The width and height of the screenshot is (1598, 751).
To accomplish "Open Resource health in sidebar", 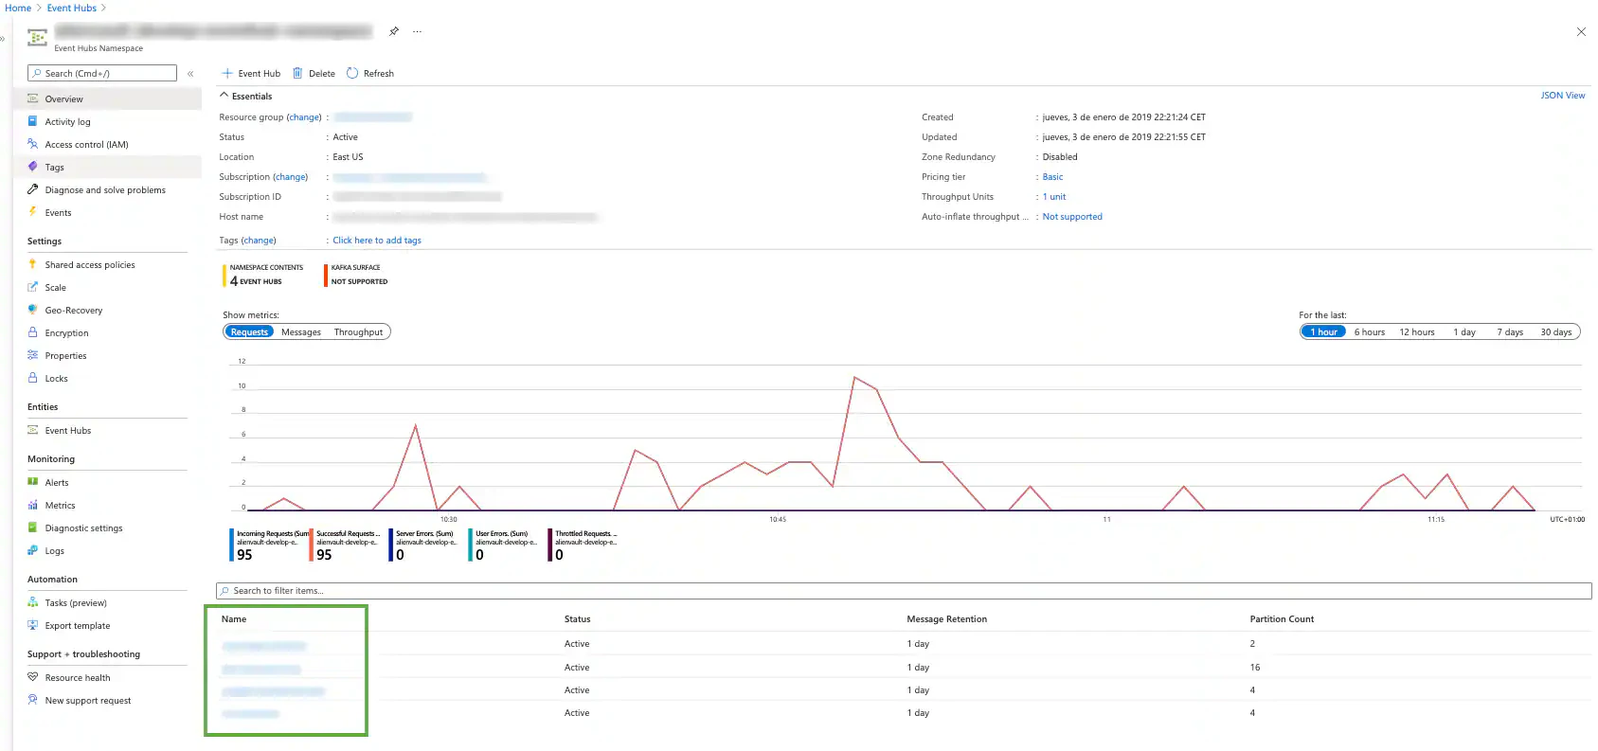I will point(78,678).
